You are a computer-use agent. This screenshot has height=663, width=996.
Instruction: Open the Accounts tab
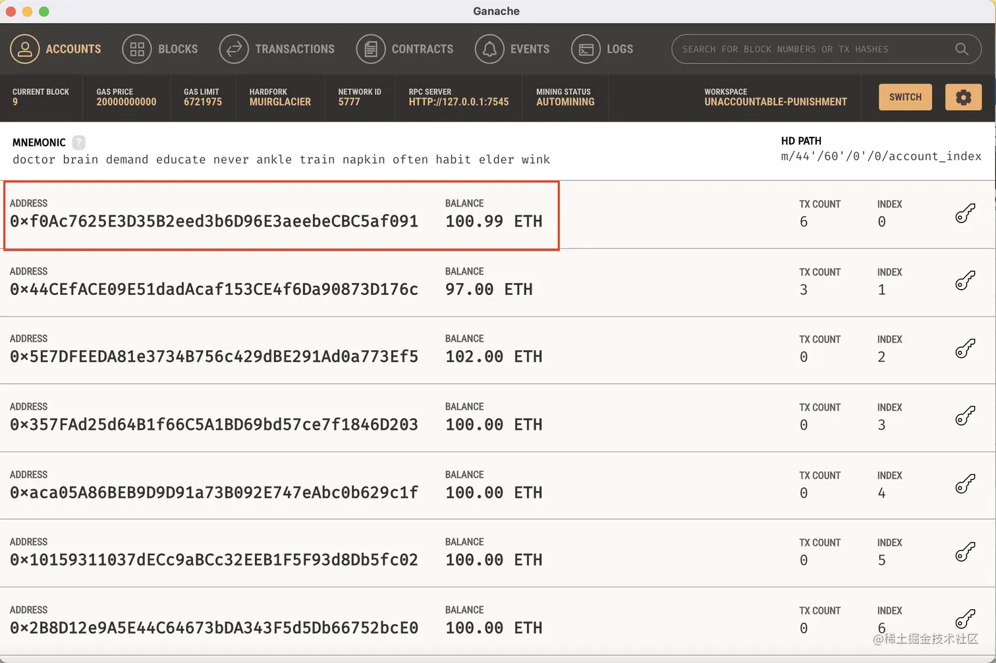click(x=55, y=49)
